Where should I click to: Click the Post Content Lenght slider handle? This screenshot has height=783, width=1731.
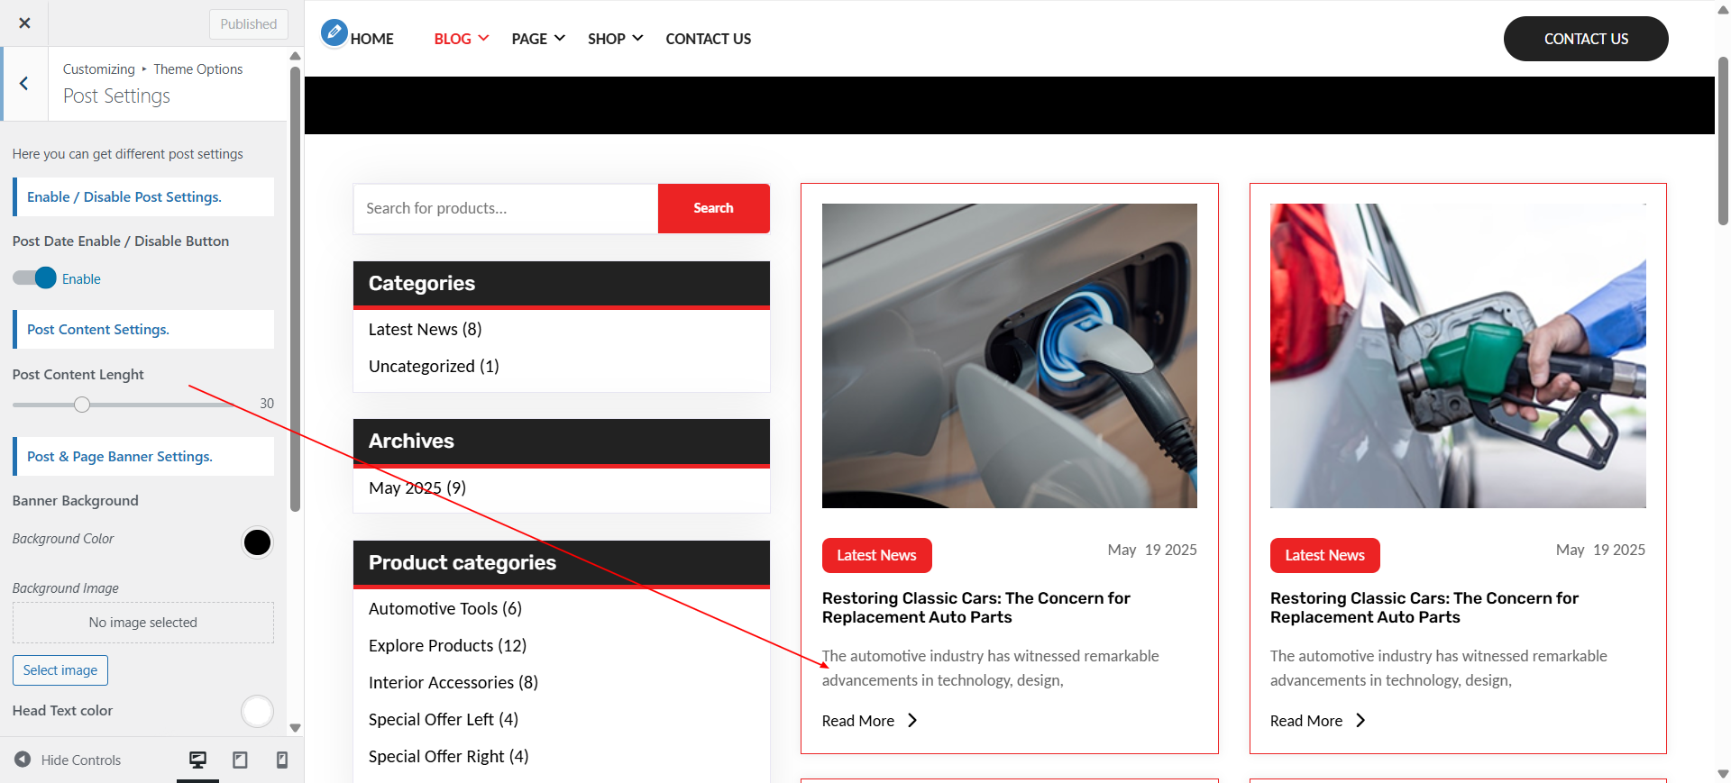pos(82,405)
